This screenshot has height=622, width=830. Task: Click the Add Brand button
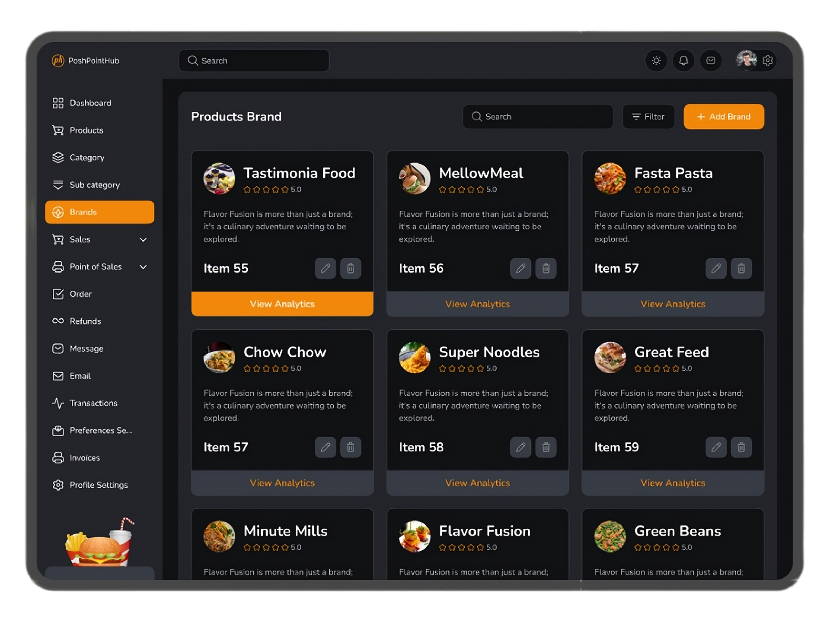(724, 117)
